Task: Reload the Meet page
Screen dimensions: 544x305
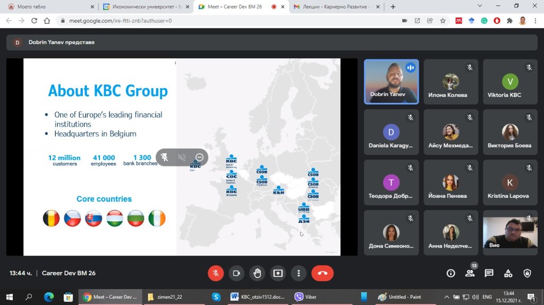Action: (34, 21)
